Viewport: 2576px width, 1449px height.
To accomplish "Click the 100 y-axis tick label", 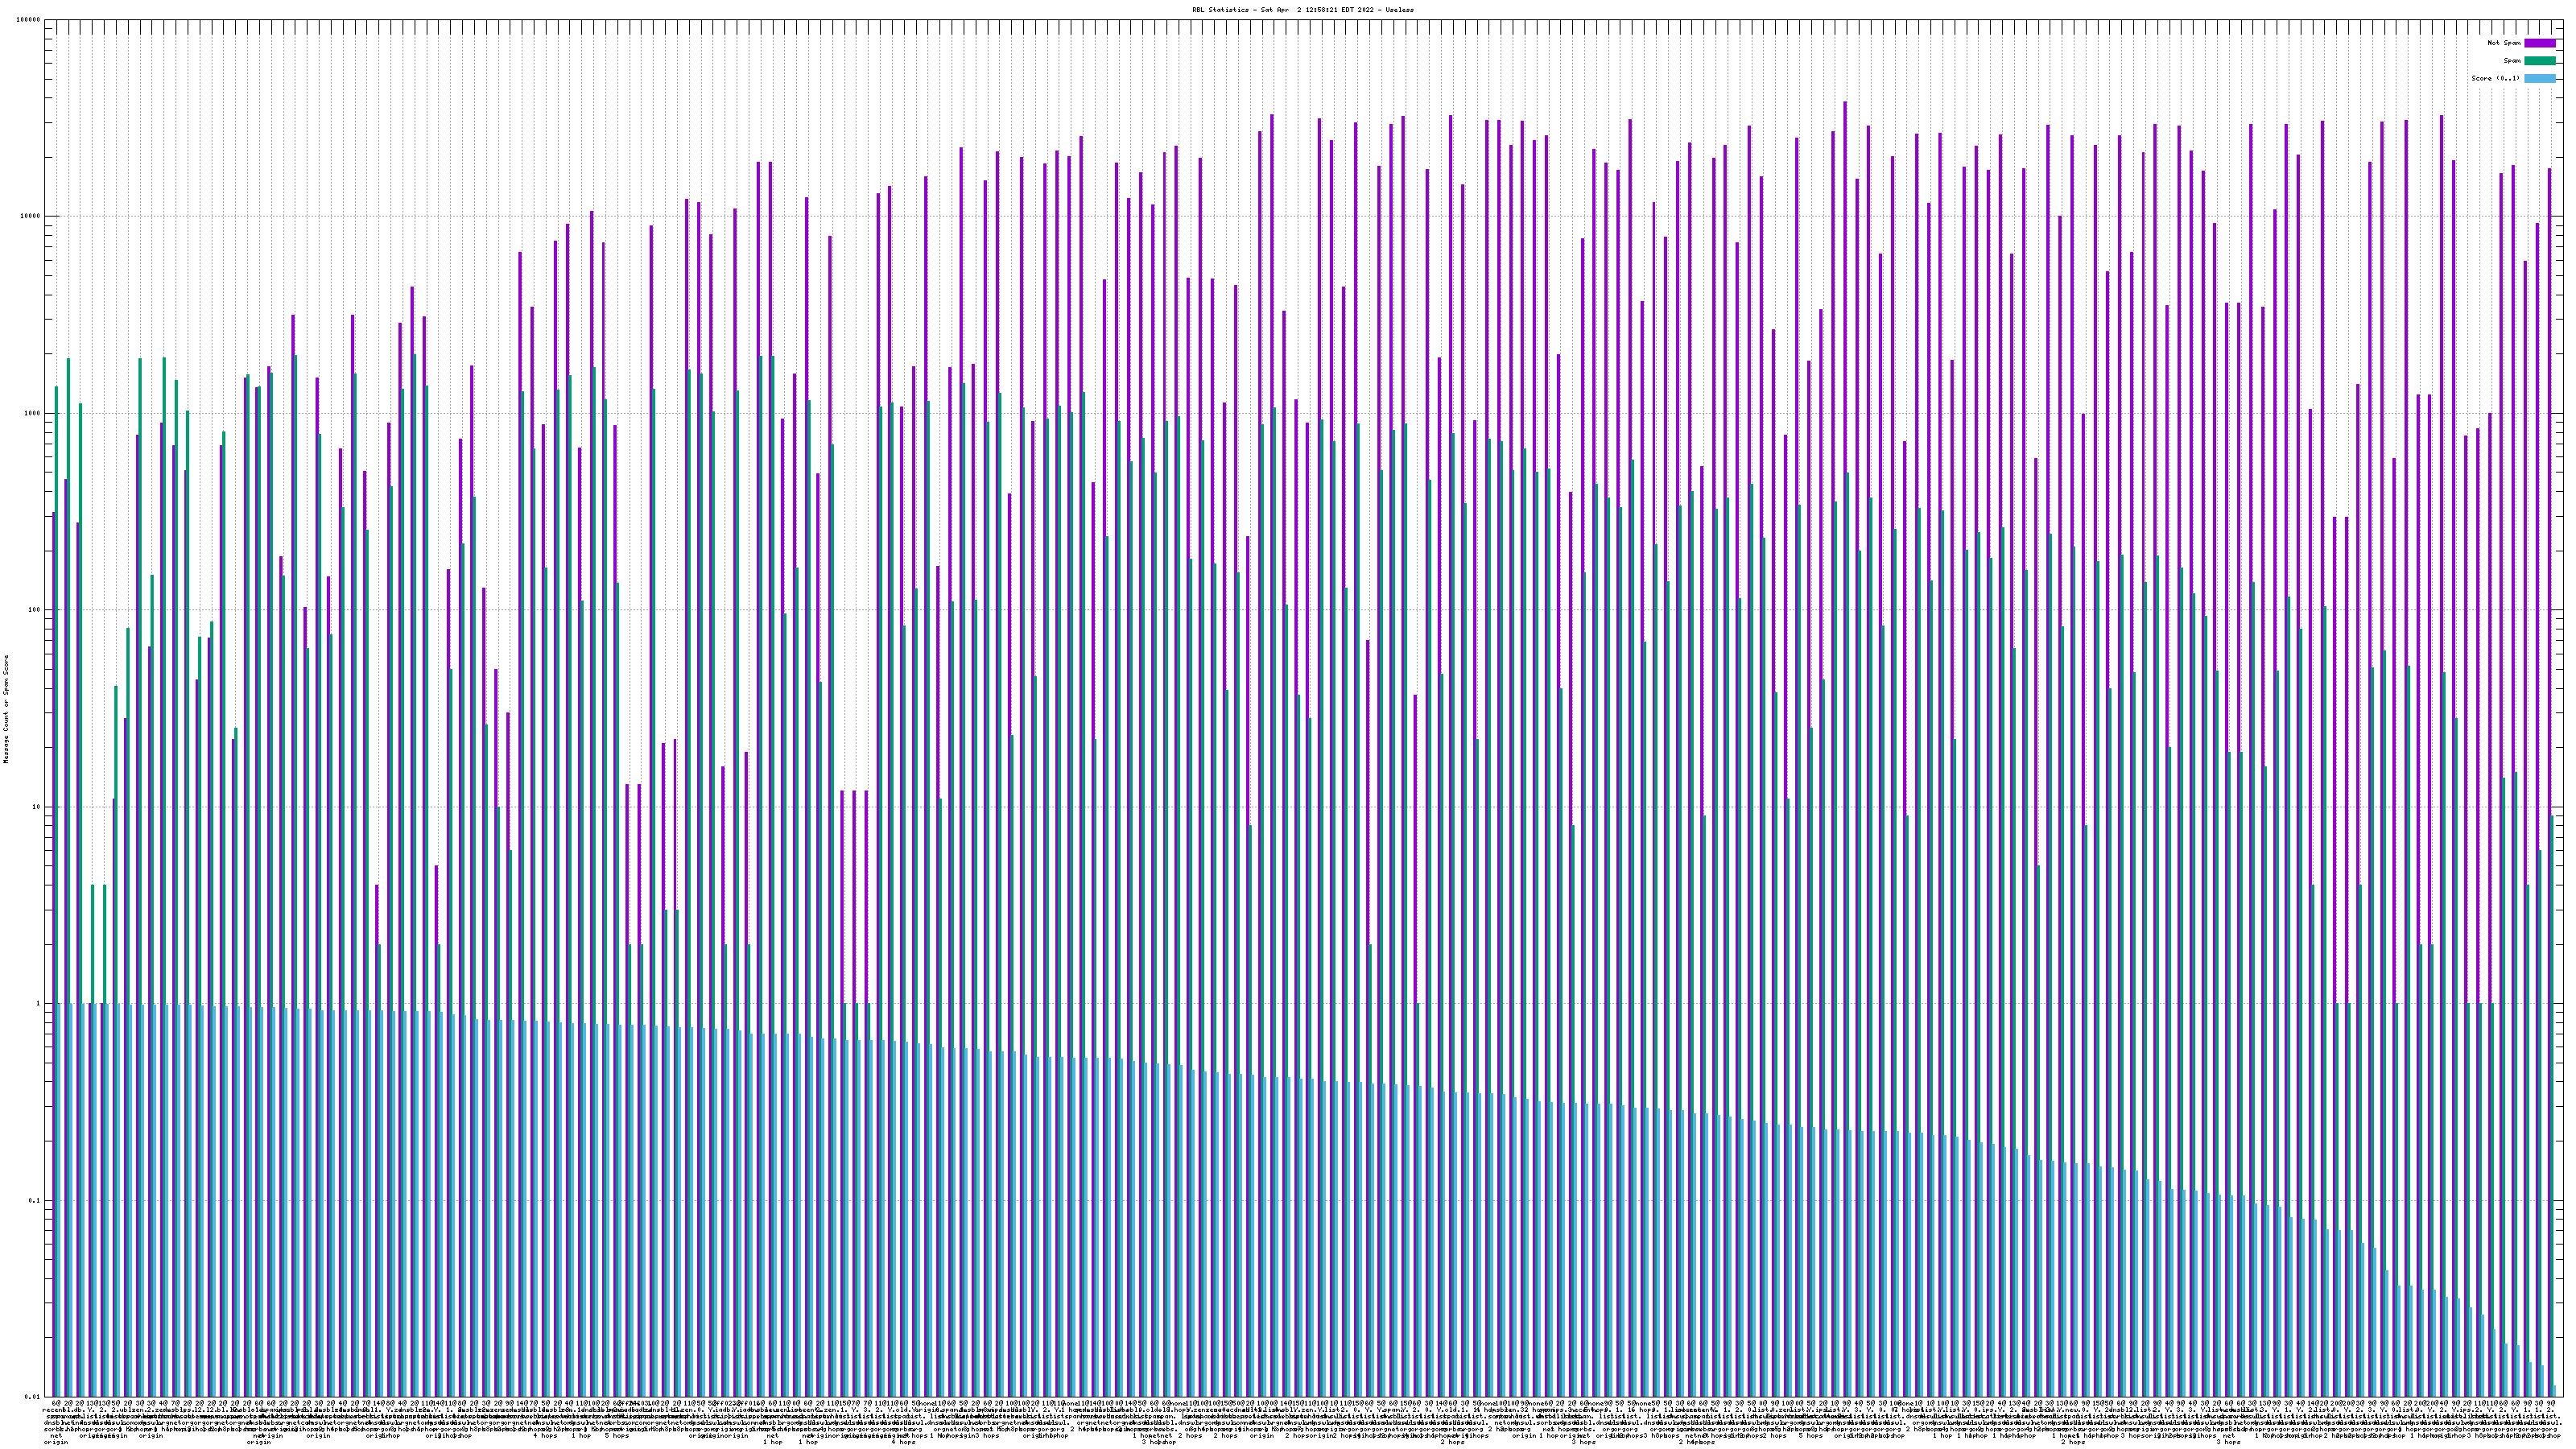I will [34, 610].
